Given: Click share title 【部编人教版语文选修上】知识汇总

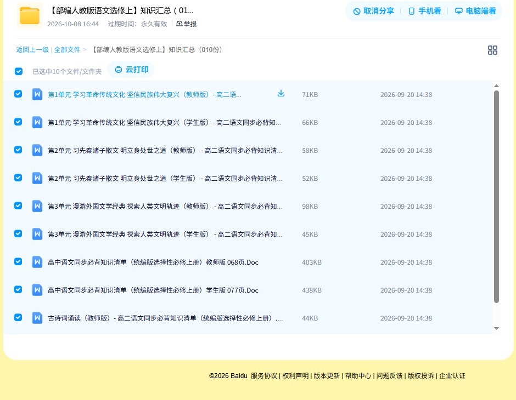Looking at the screenshot, I should 121,10.
